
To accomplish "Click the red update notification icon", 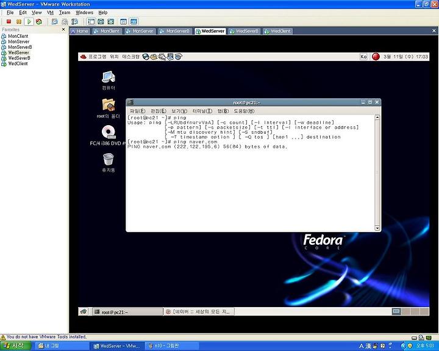I will [x=376, y=57].
